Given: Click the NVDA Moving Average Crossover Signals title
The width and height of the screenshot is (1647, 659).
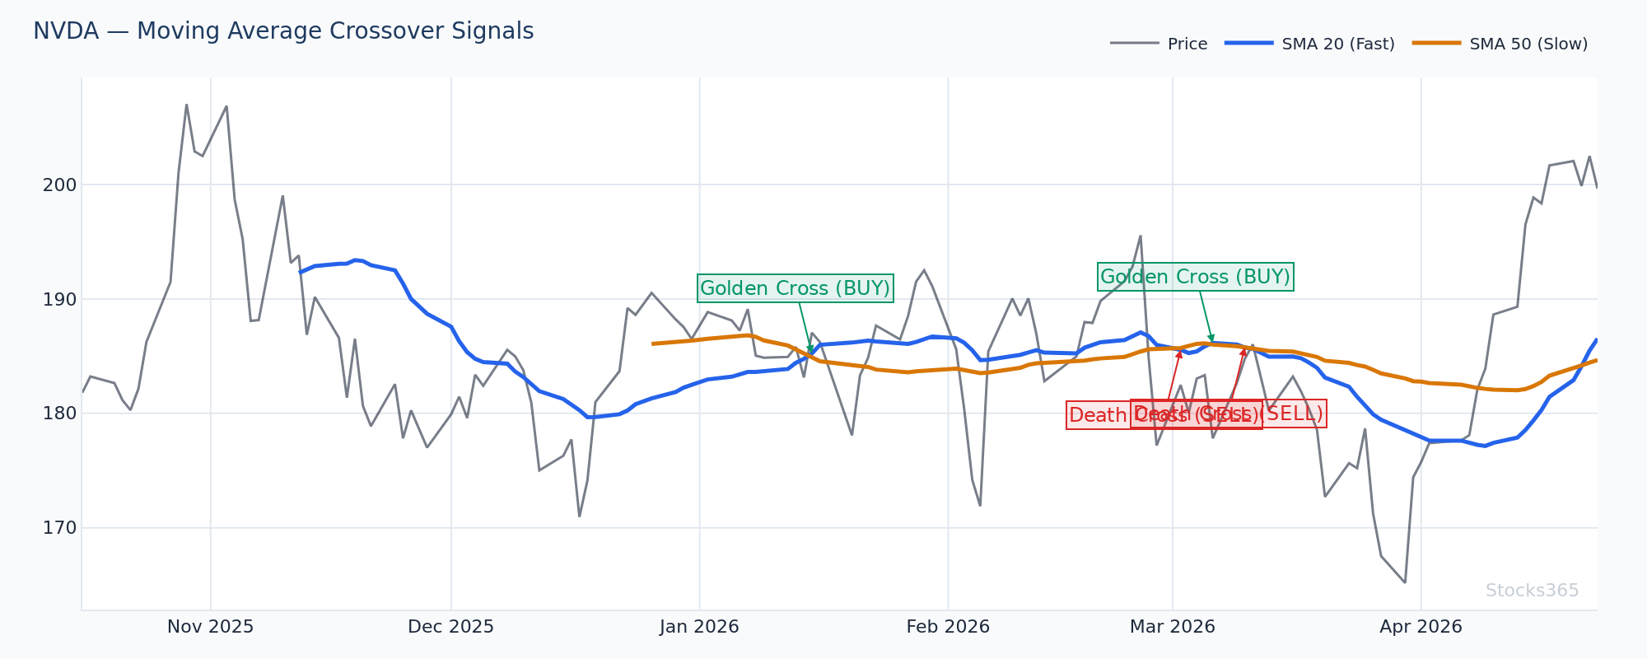Looking at the screenshot, I should pyautogui.click(x=283, y=31).
